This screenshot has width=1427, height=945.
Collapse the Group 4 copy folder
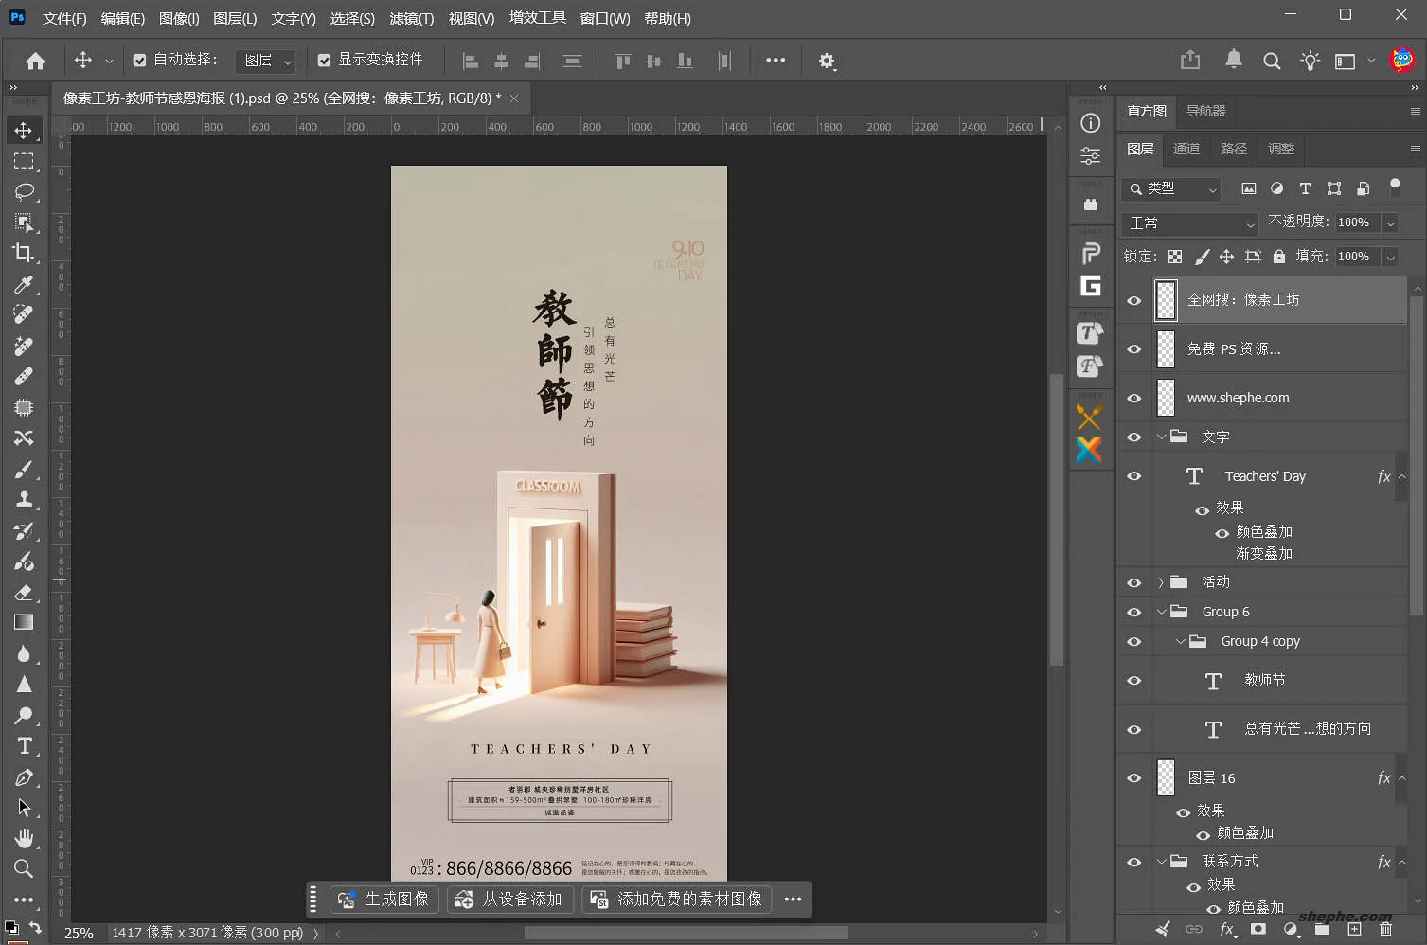[x=1180, y=642]
